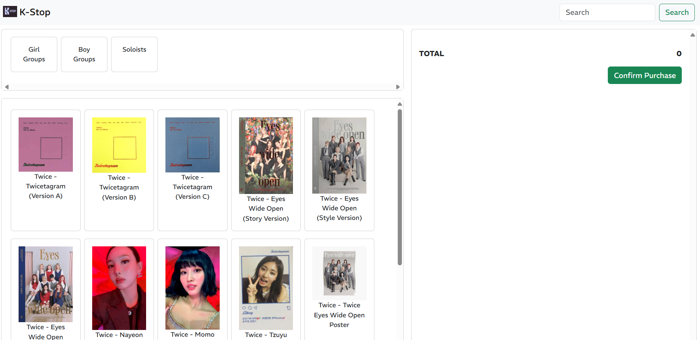
Task: Add Twicetagram Version A pink album
Action: tap(46, 145)
